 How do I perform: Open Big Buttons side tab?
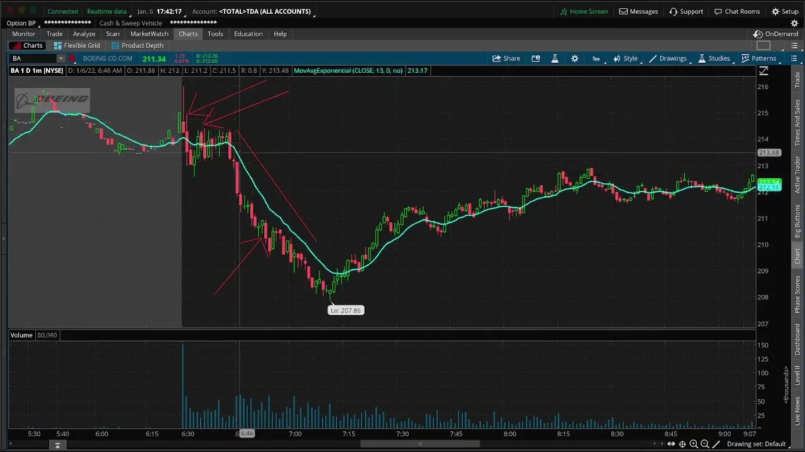coord(797,221)
